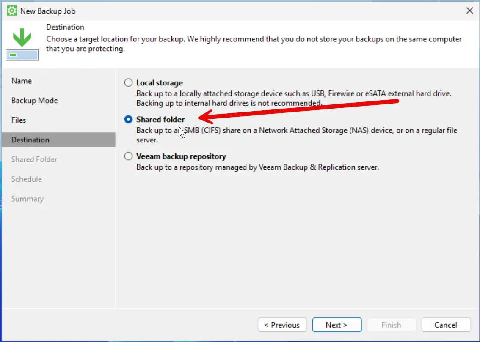
Task: Click the Next > button
Action: (x=337, y=325)
